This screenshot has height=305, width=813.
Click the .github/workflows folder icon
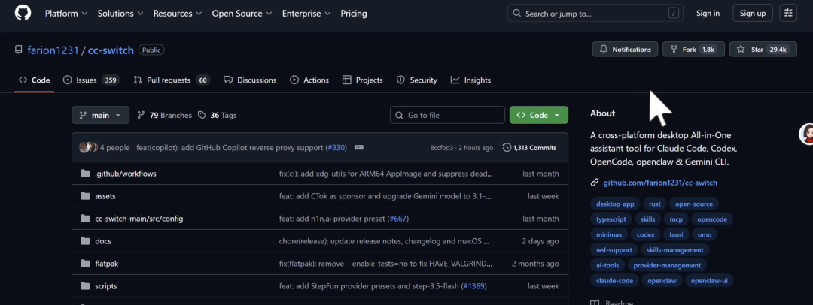85,174
